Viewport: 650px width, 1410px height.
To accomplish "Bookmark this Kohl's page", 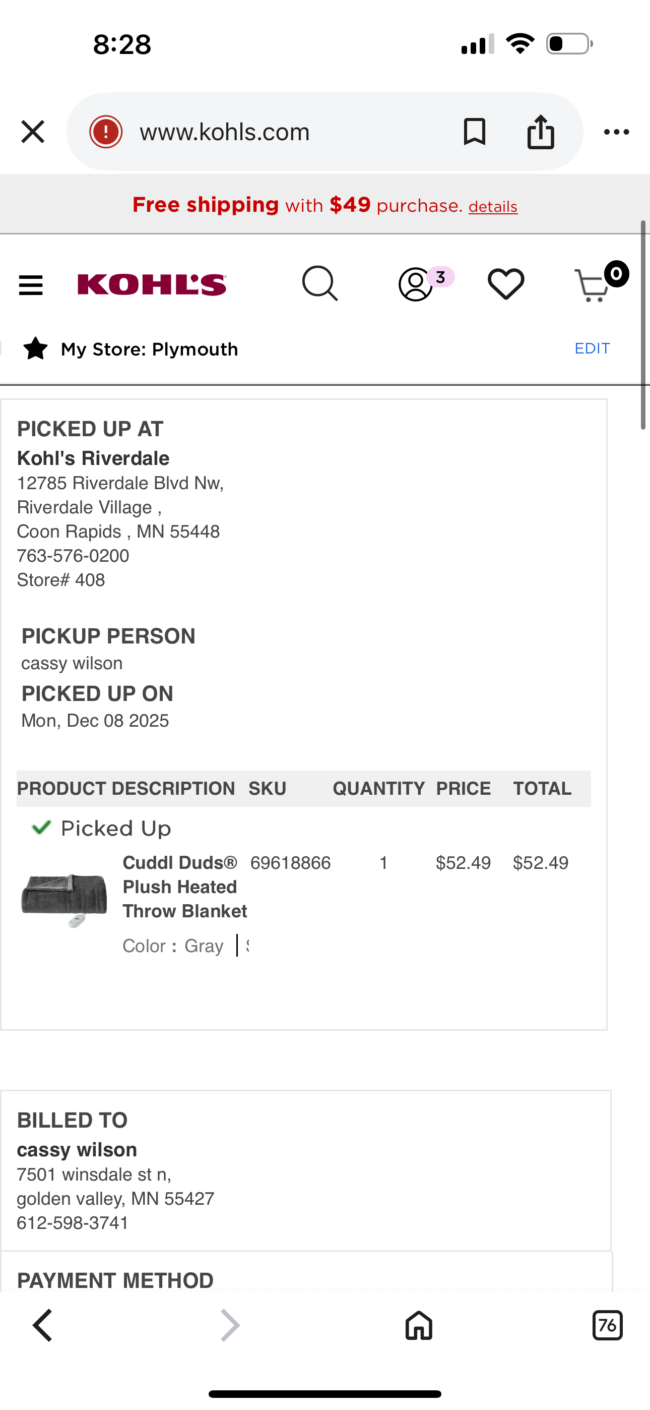I will click(x=474, y=132).
